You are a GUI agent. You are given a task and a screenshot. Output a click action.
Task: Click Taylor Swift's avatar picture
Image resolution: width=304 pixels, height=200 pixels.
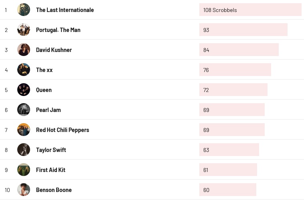click(24, 150)
